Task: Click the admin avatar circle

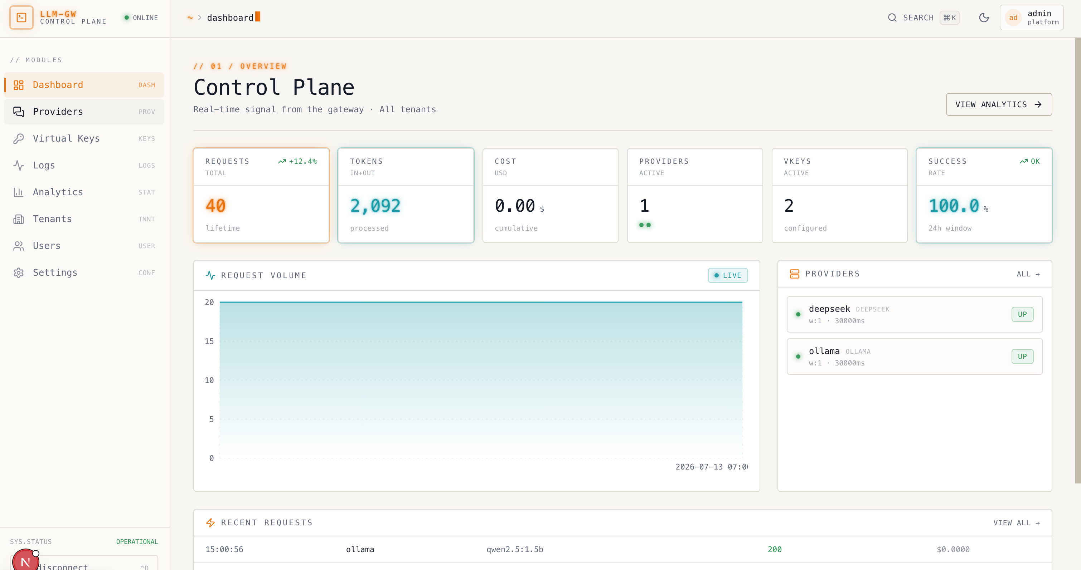Action: (x=1013, y=18)
